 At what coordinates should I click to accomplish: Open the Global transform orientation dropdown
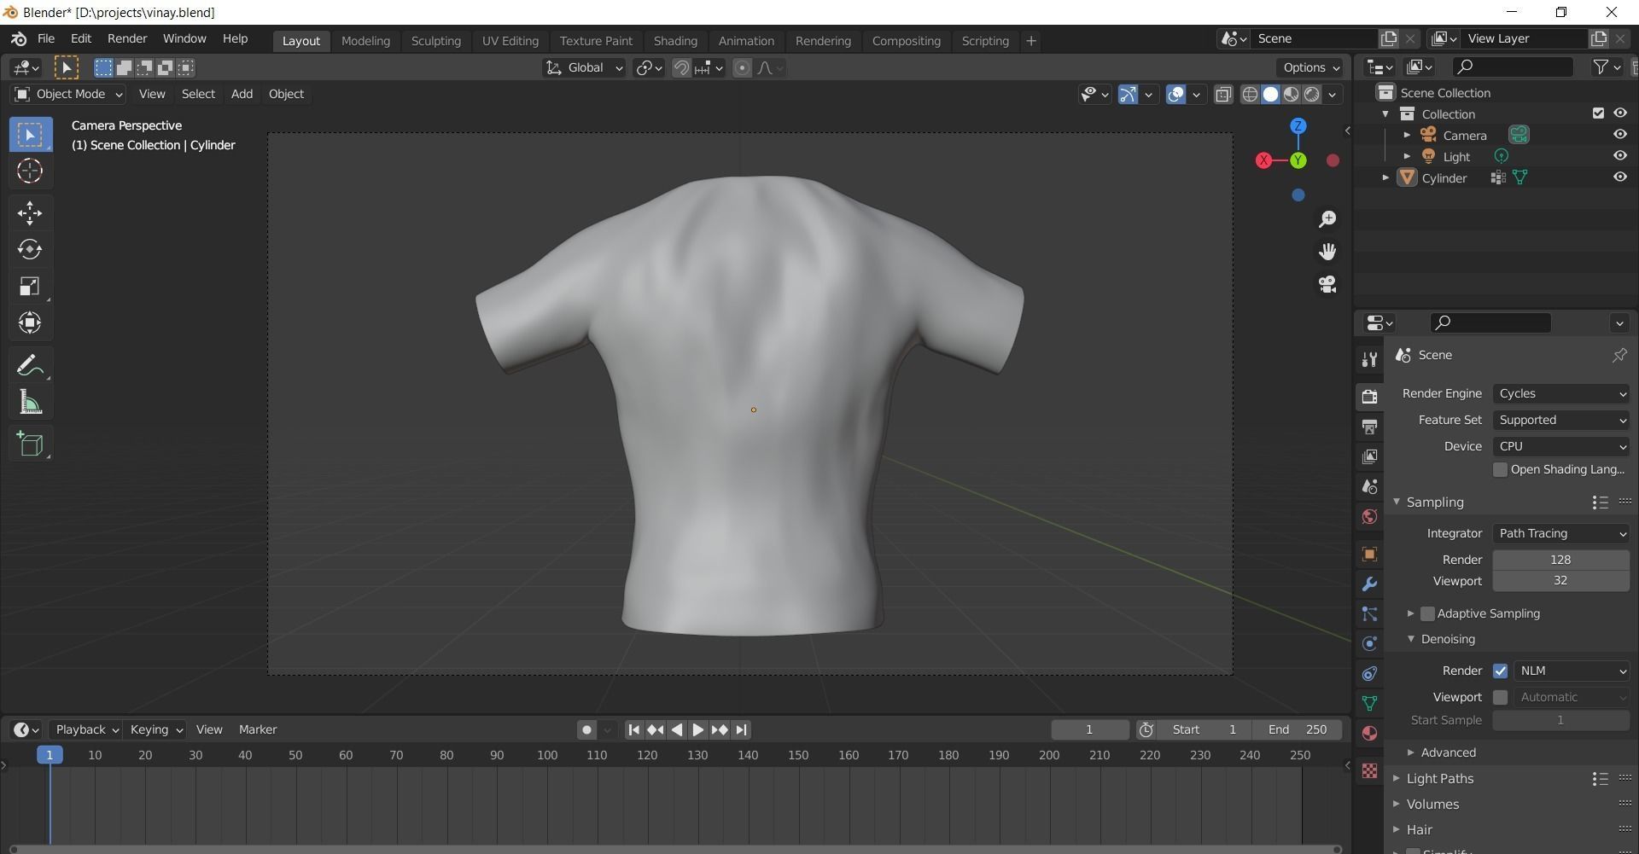[584, 68]
